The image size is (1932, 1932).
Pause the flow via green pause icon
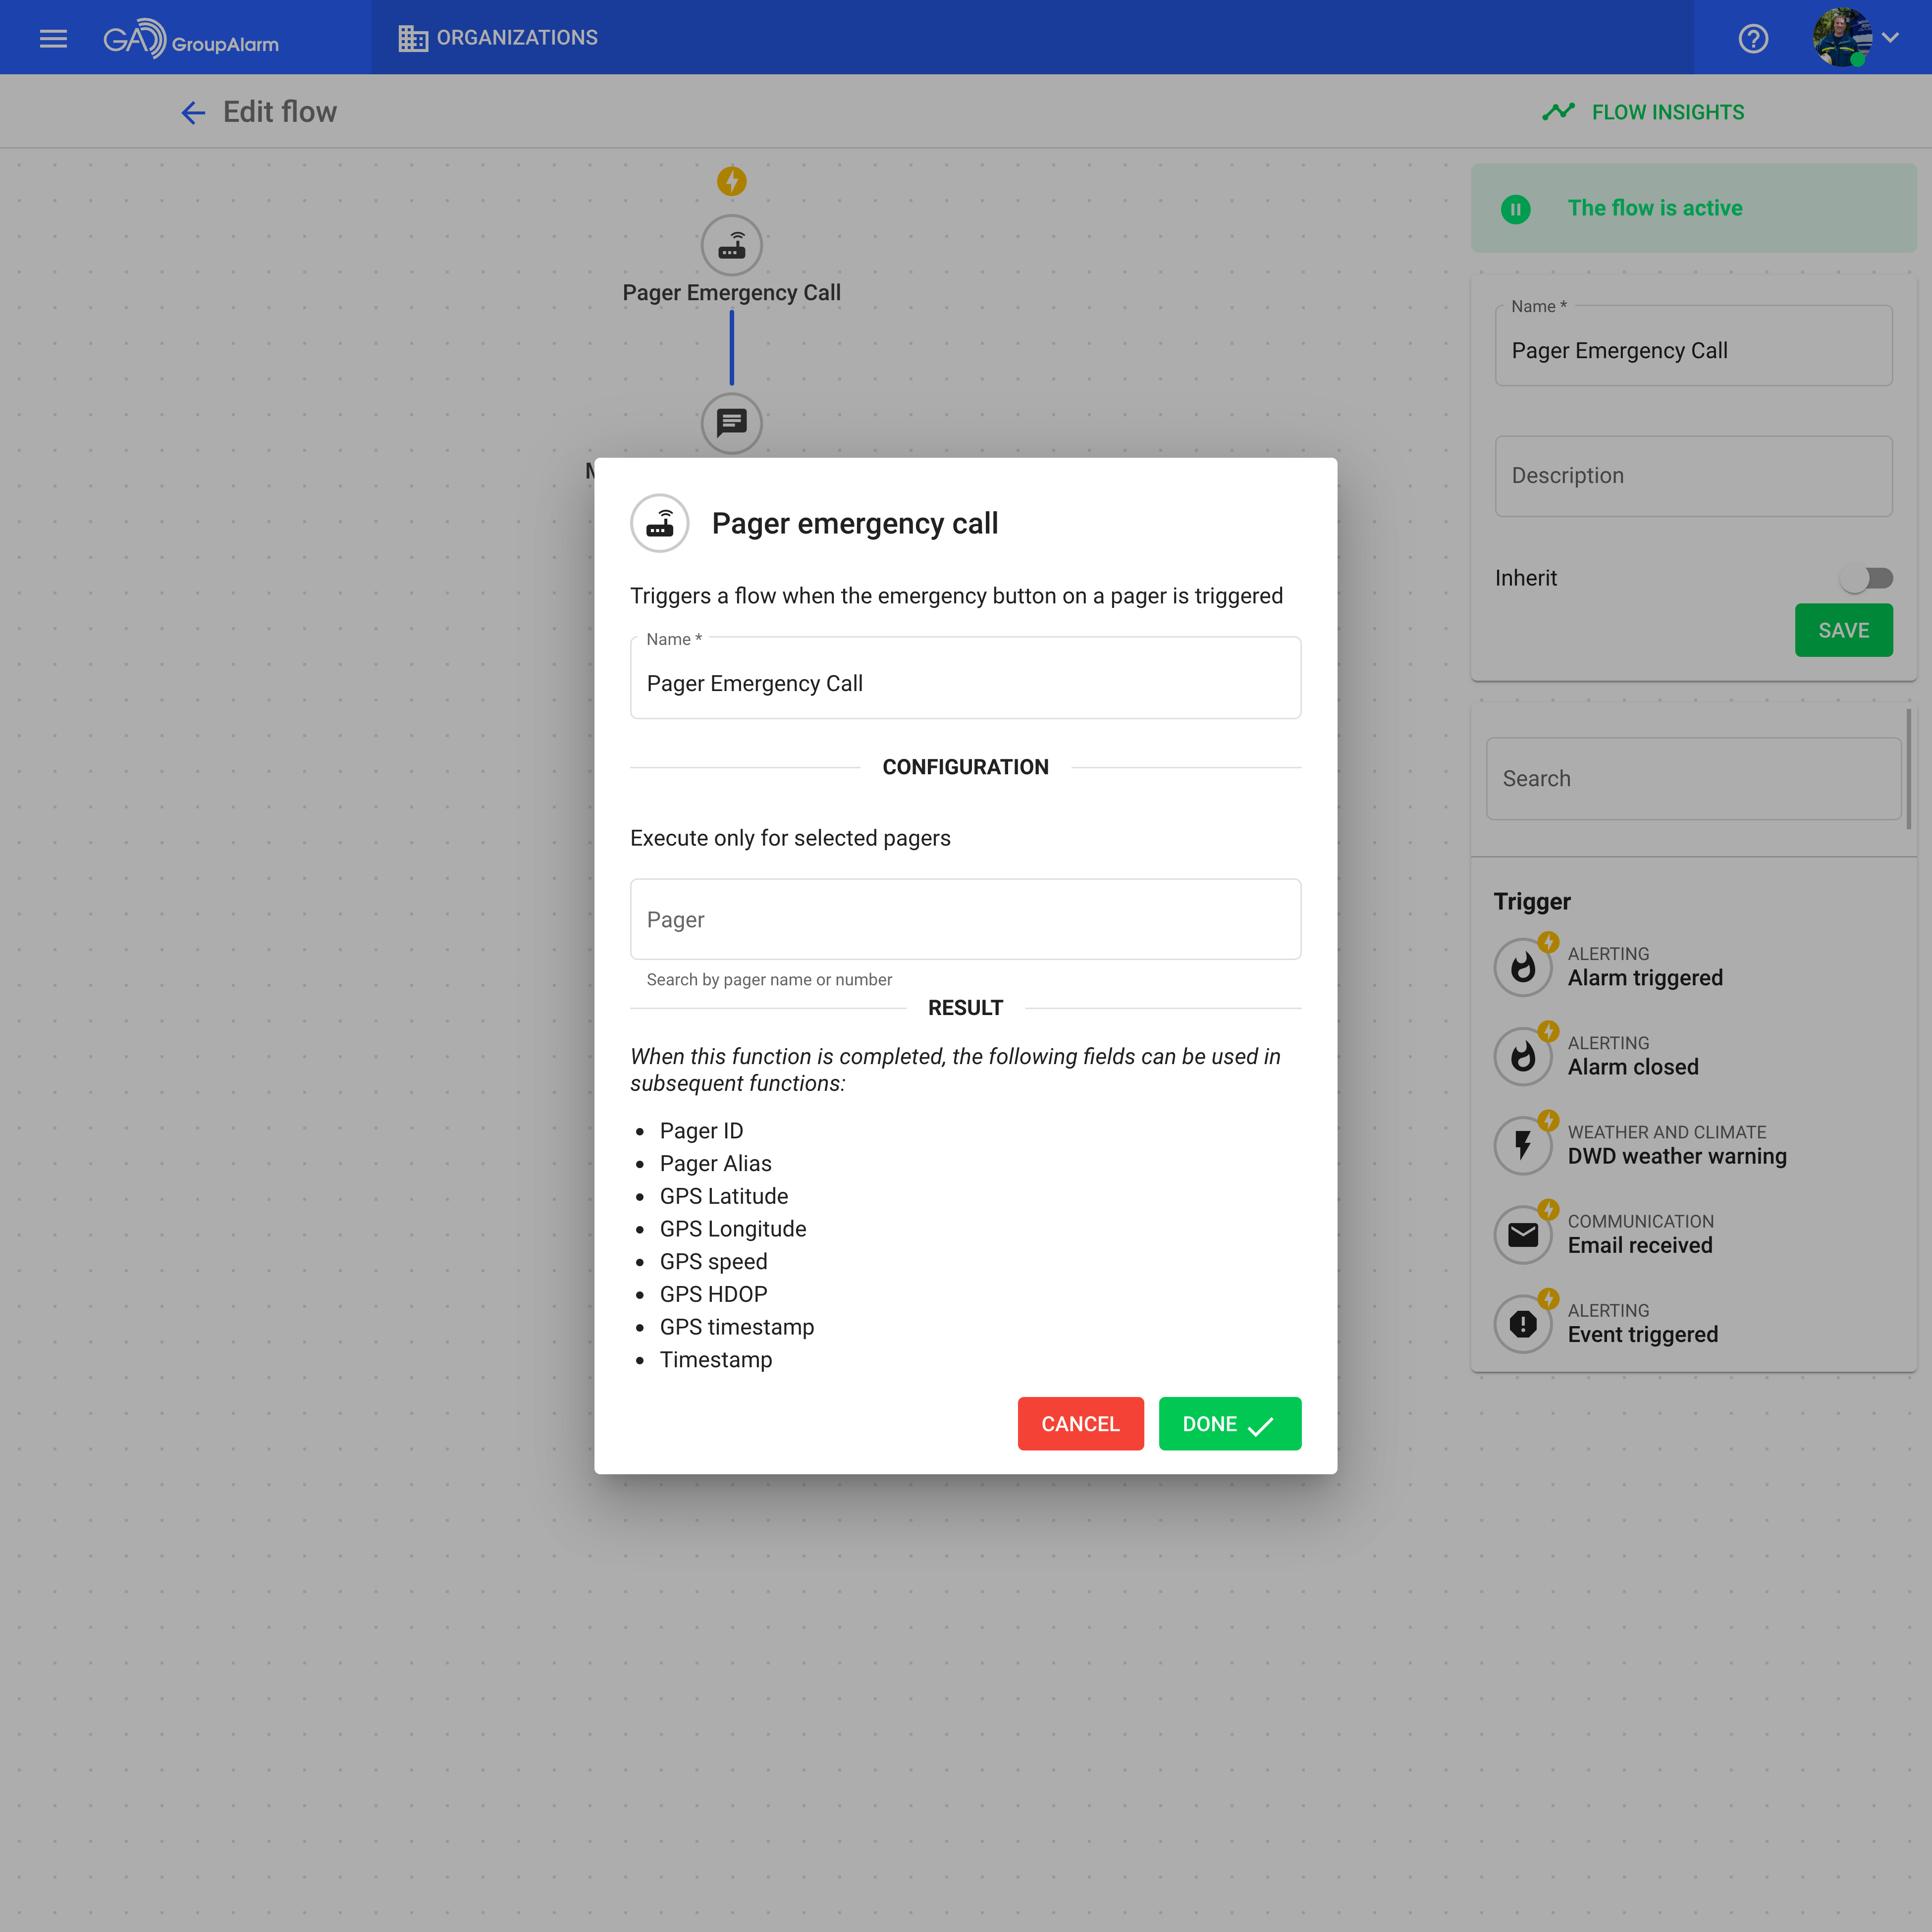(1515, 209)
